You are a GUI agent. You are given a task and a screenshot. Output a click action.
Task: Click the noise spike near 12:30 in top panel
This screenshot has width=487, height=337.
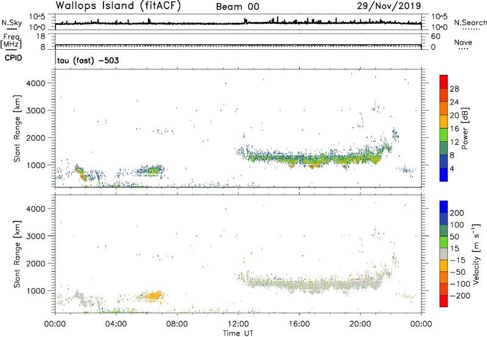click(x=245, y=21)
